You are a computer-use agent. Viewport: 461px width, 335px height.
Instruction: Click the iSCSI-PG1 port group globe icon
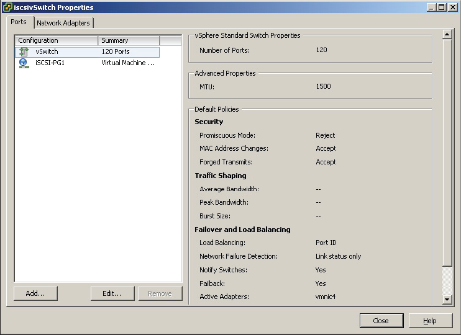(24, 63)
